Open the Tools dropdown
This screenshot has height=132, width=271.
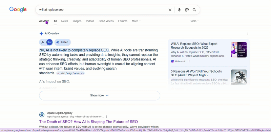coord(194,21)
